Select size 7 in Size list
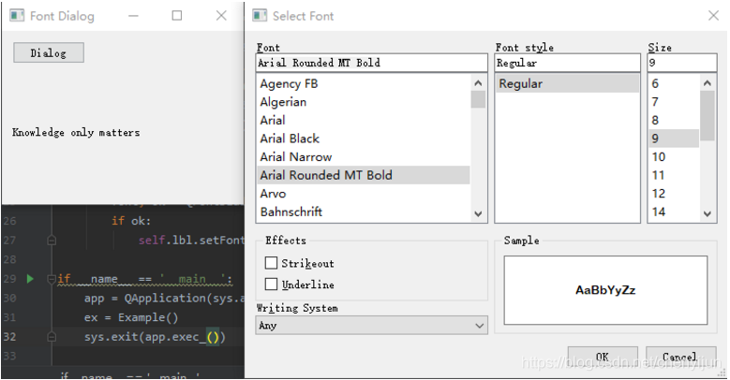This screenshot has width=730, height=380. coord(674,102)
